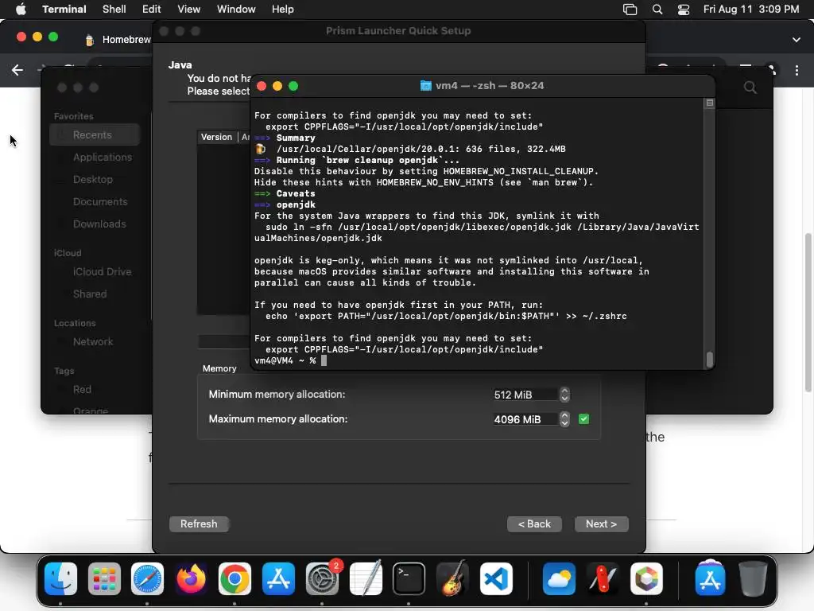Expand Chrome's tab search chevron
This screenshot has width=814, height=611.
[797, 40]
